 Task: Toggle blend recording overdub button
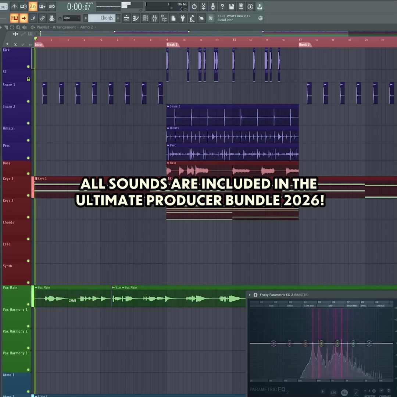[x=42, y=6]
